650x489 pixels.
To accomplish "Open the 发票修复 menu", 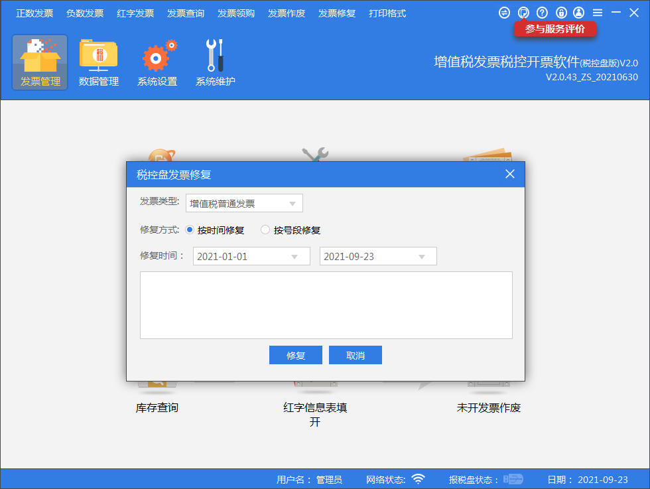I will pos(337,13).
